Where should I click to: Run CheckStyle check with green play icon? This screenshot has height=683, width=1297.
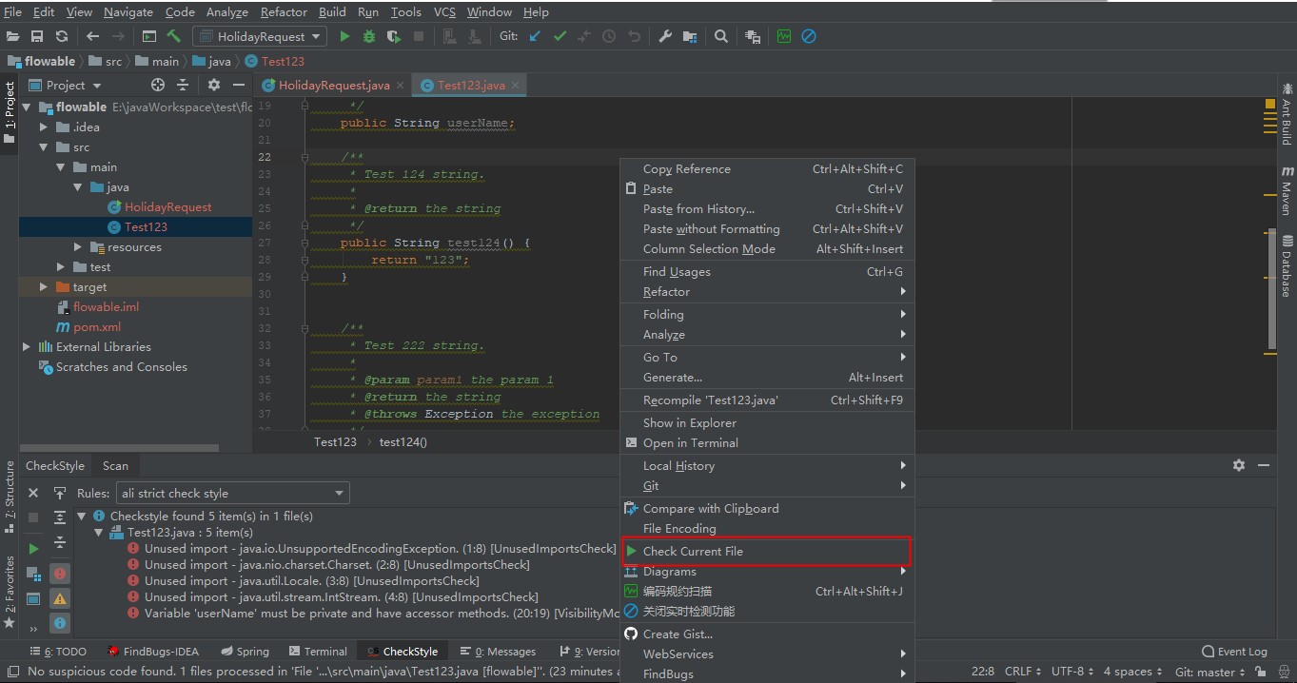(33, 549)
